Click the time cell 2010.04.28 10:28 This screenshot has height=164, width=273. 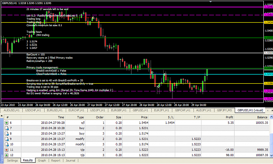click(53, 128)
